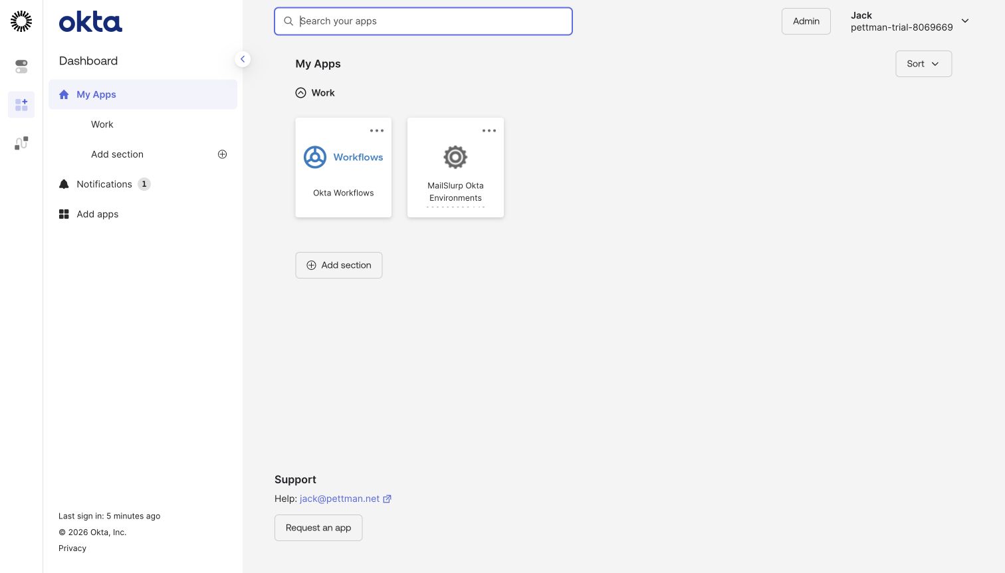Click the notifications count badge 1

coord(144,184)
